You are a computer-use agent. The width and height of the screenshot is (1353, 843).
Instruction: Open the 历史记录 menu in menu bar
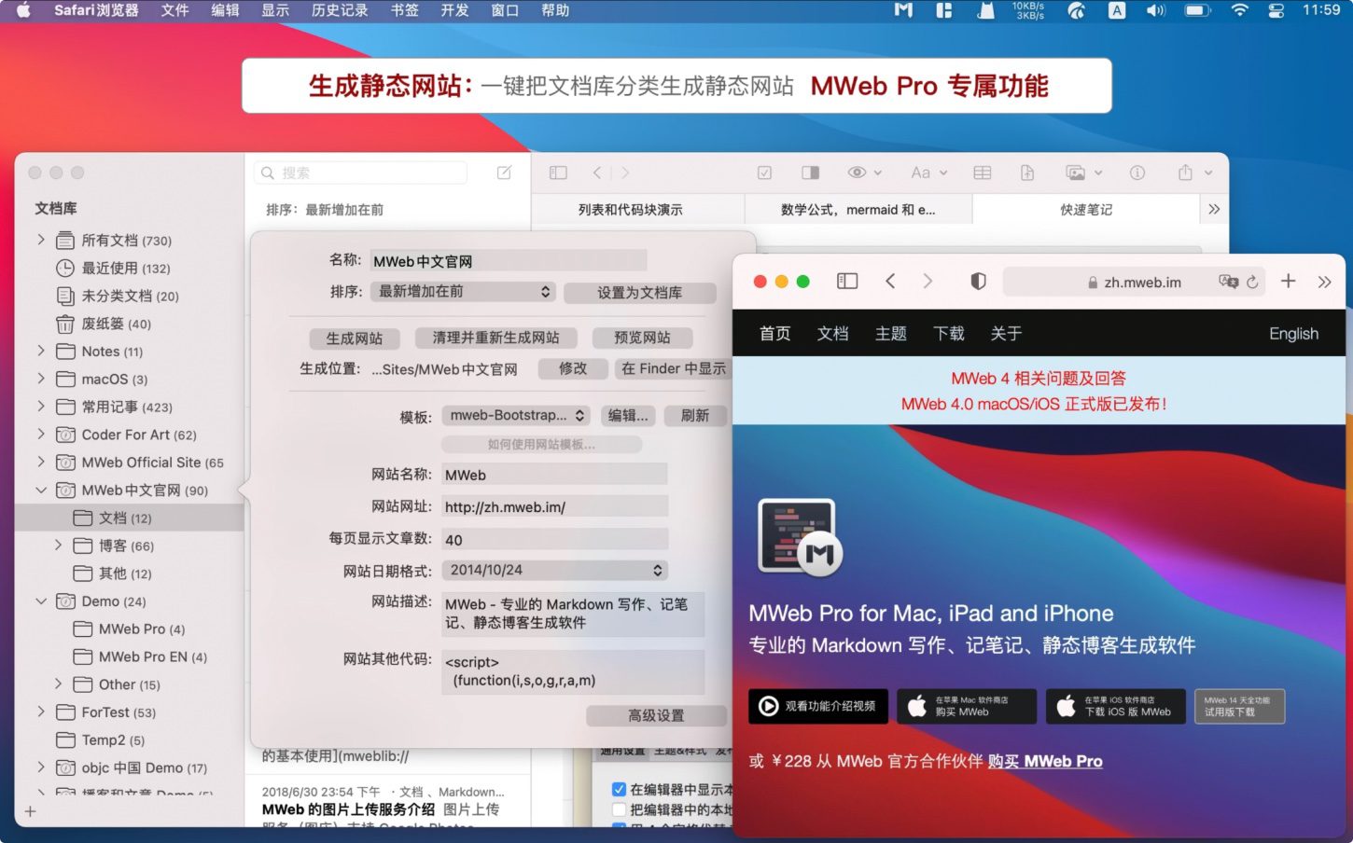[339, 10]
